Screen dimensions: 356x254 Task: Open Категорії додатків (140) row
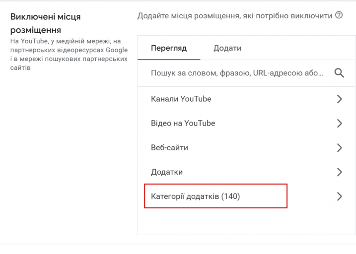coord(246,196)
